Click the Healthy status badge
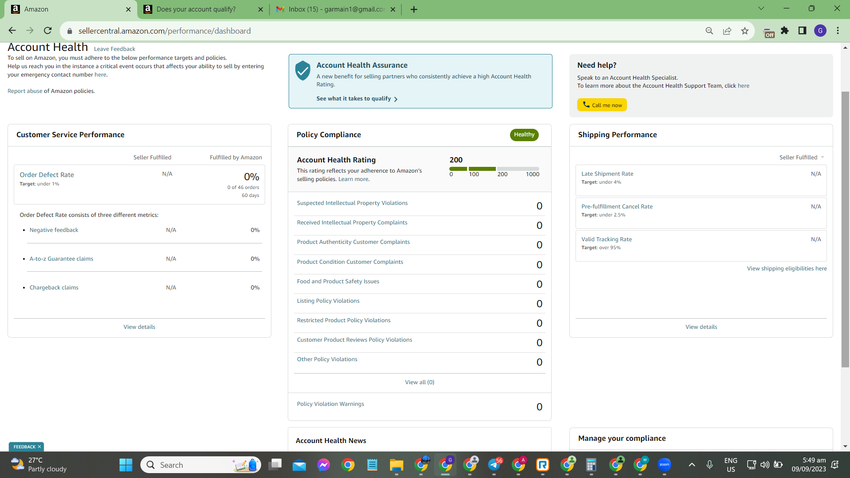 [x=524, y=135]
